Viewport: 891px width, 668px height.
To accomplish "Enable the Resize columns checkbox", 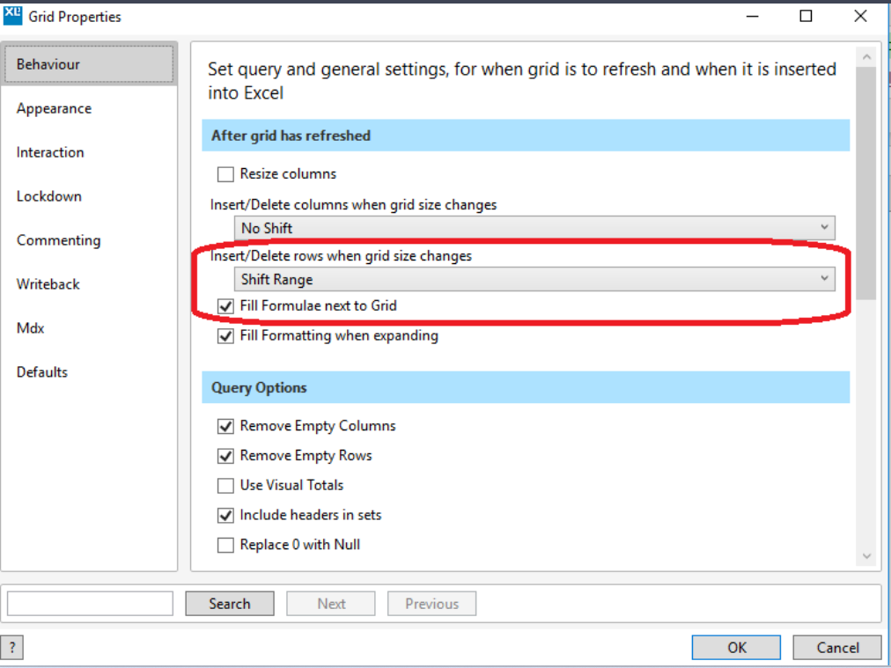I will click(226, 174).
